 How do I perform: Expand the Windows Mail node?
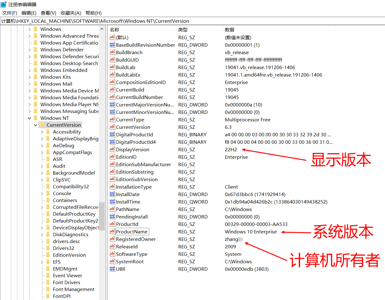point(30,84)
